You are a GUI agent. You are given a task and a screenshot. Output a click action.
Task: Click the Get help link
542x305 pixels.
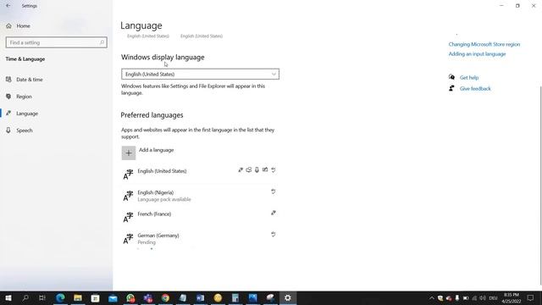click(469, 77)
